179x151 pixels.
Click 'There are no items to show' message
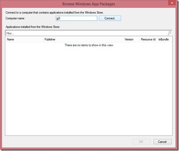(x=89, y=45)
